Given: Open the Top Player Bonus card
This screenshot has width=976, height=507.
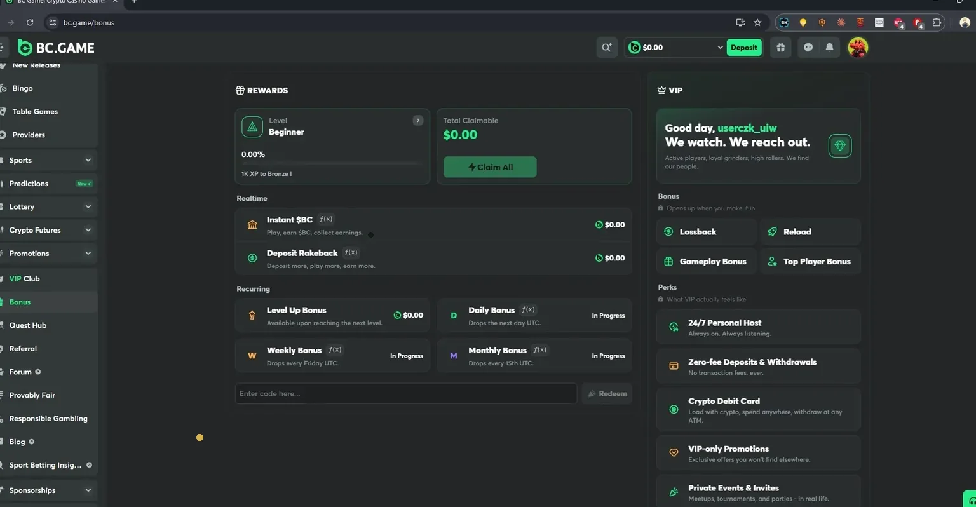Looking at the screenshot, I should pos(811,262).
